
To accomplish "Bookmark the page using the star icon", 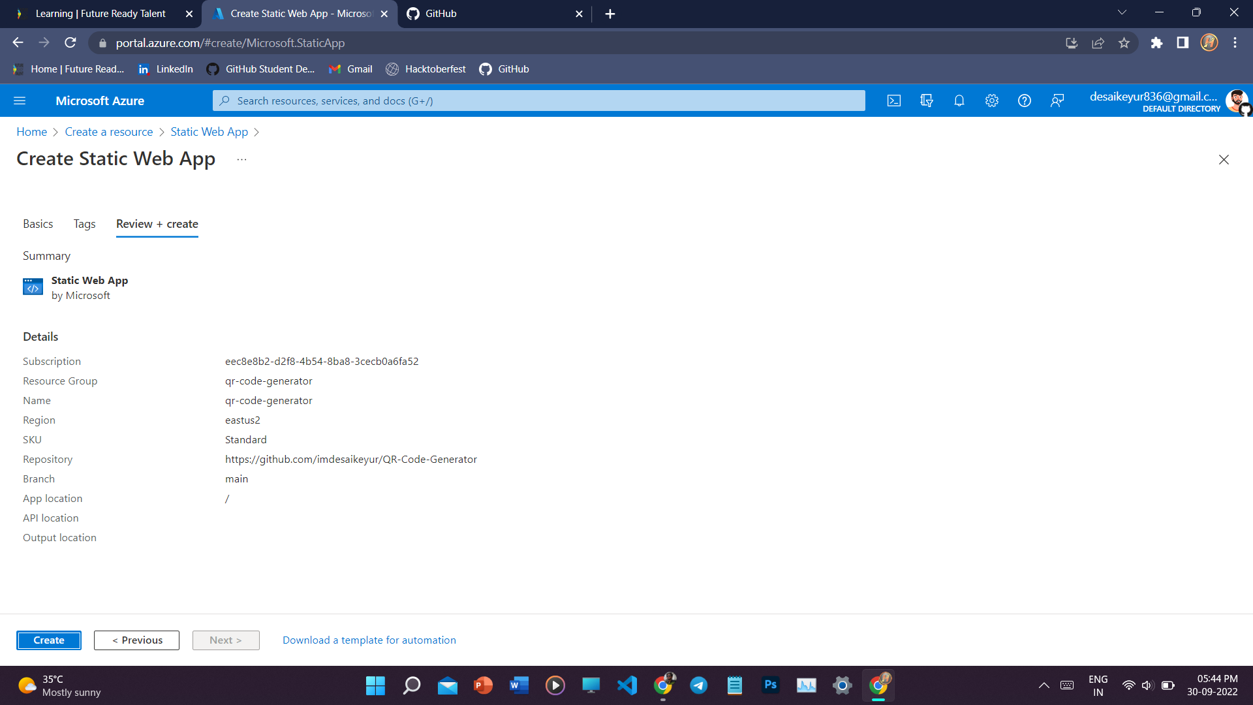I will click(x=1124, y=42).
